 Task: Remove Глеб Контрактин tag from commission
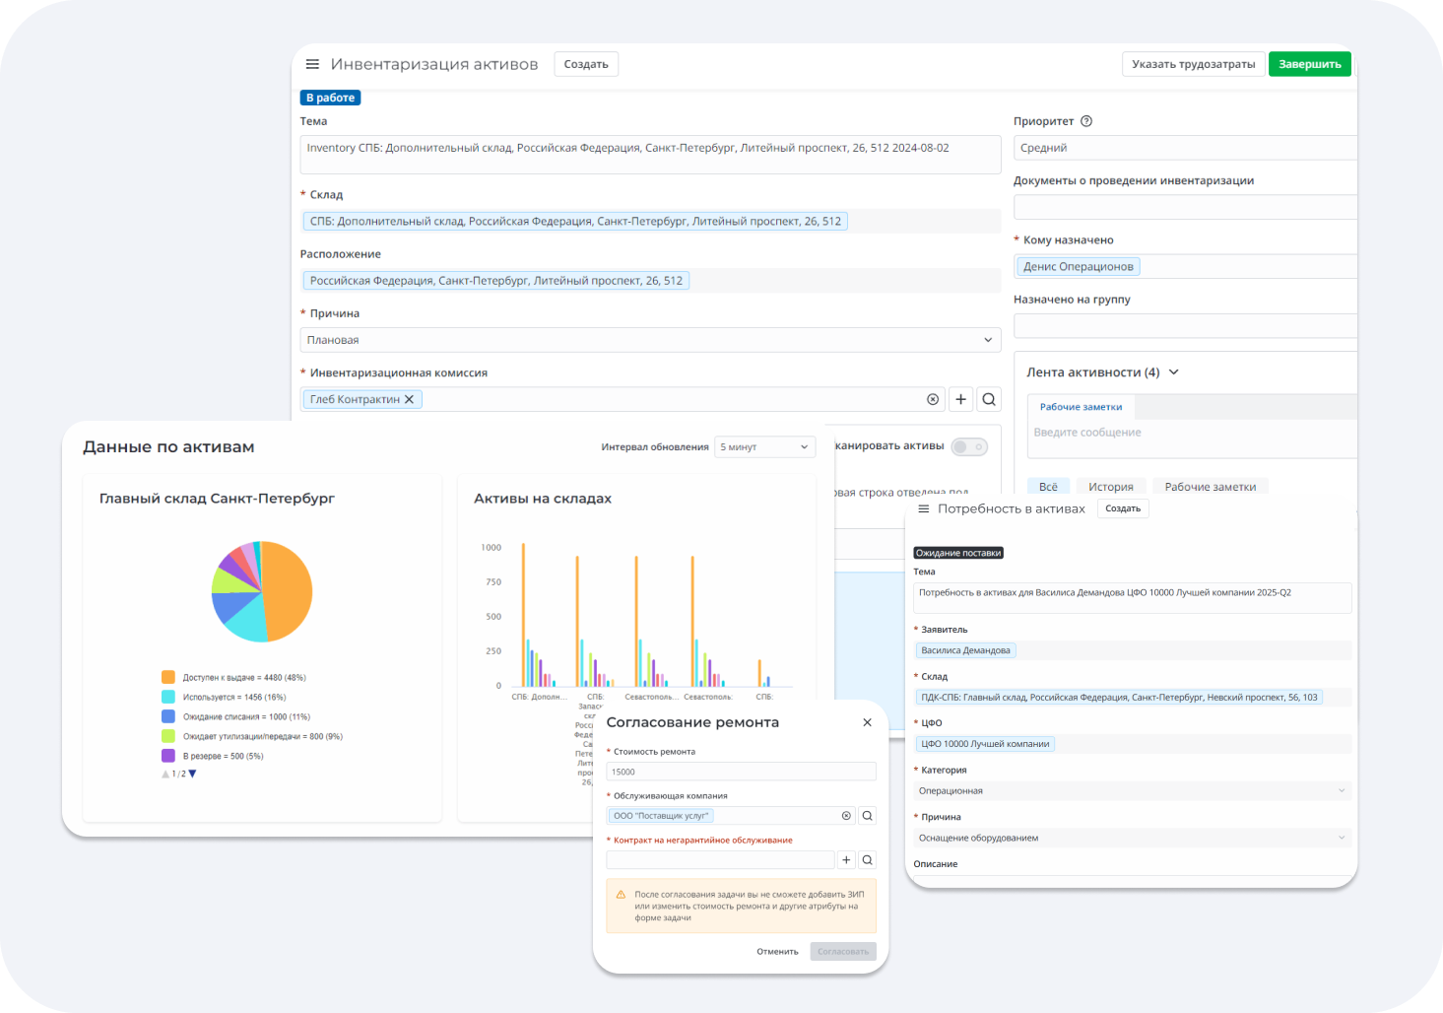point(410,399)
